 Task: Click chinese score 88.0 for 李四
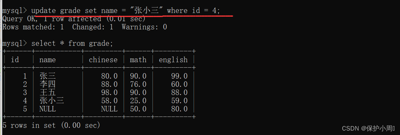tap(109, 84)
